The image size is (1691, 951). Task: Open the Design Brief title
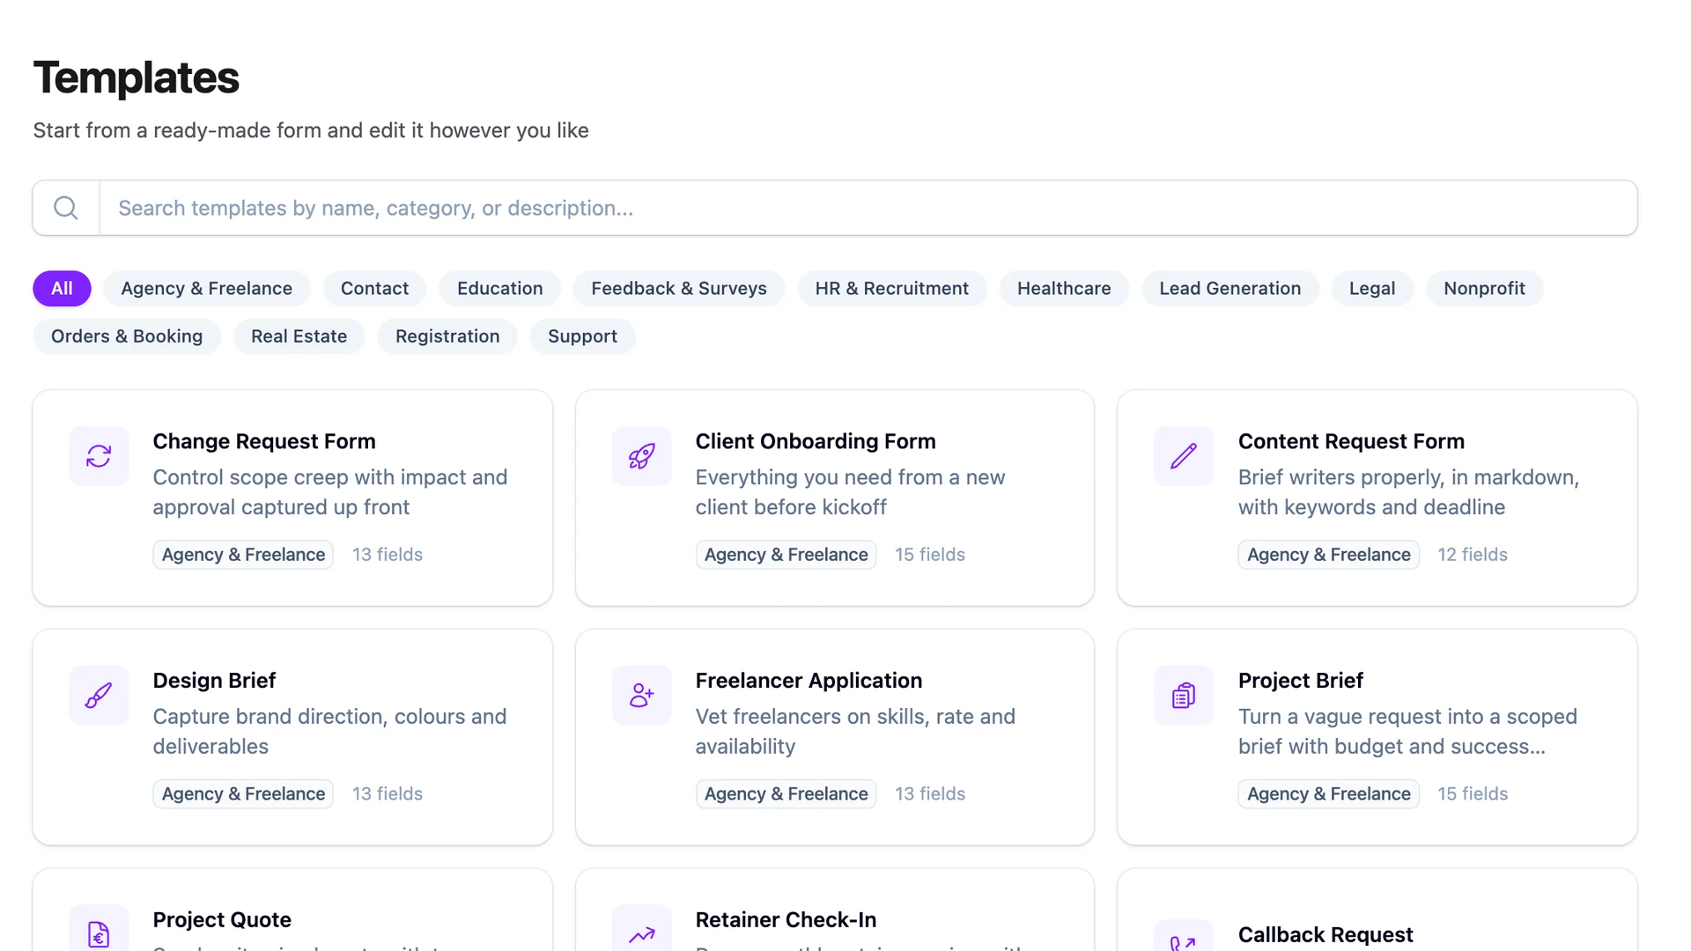(214, 681)
